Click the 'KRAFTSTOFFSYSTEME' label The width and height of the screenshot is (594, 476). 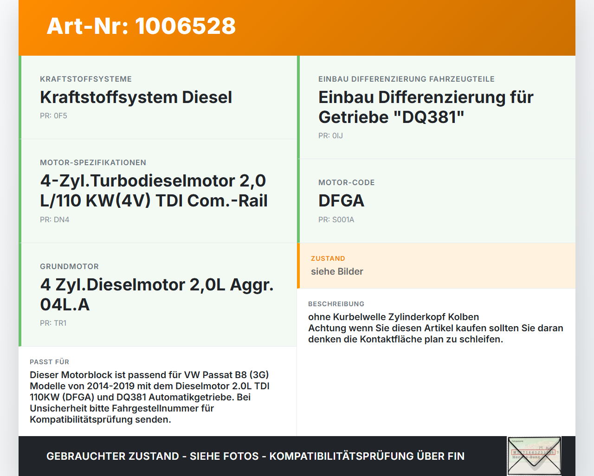(86, 79)
